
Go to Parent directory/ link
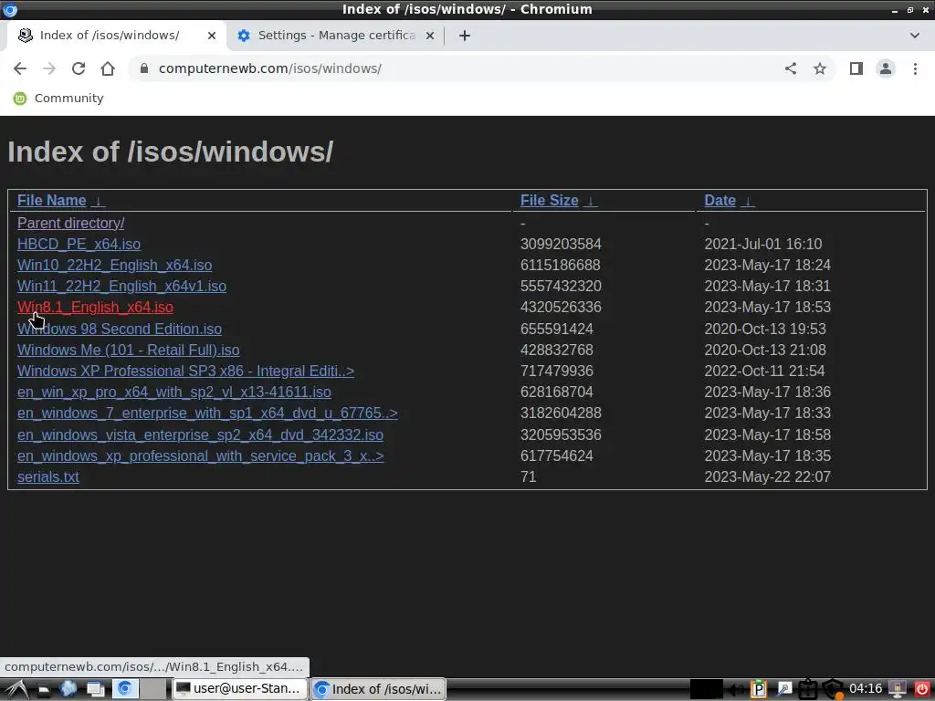[71, 223]
